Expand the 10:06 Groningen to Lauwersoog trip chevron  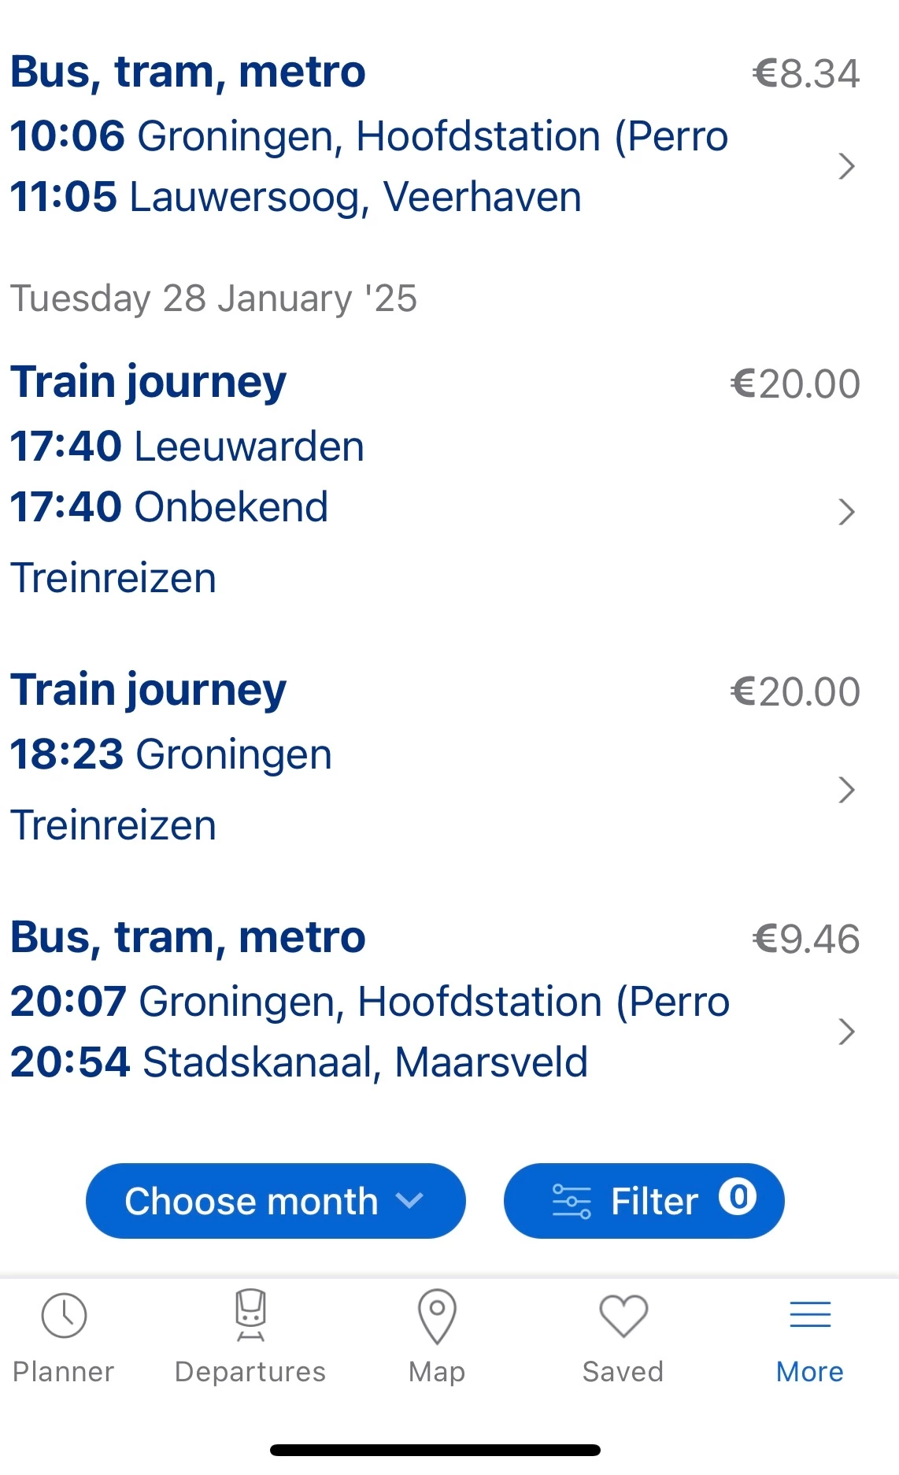tap(846, 166)
